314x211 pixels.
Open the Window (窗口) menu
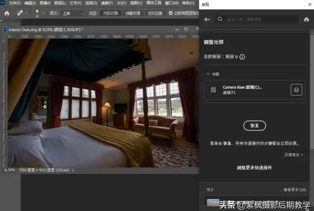[x=171, y=3]
